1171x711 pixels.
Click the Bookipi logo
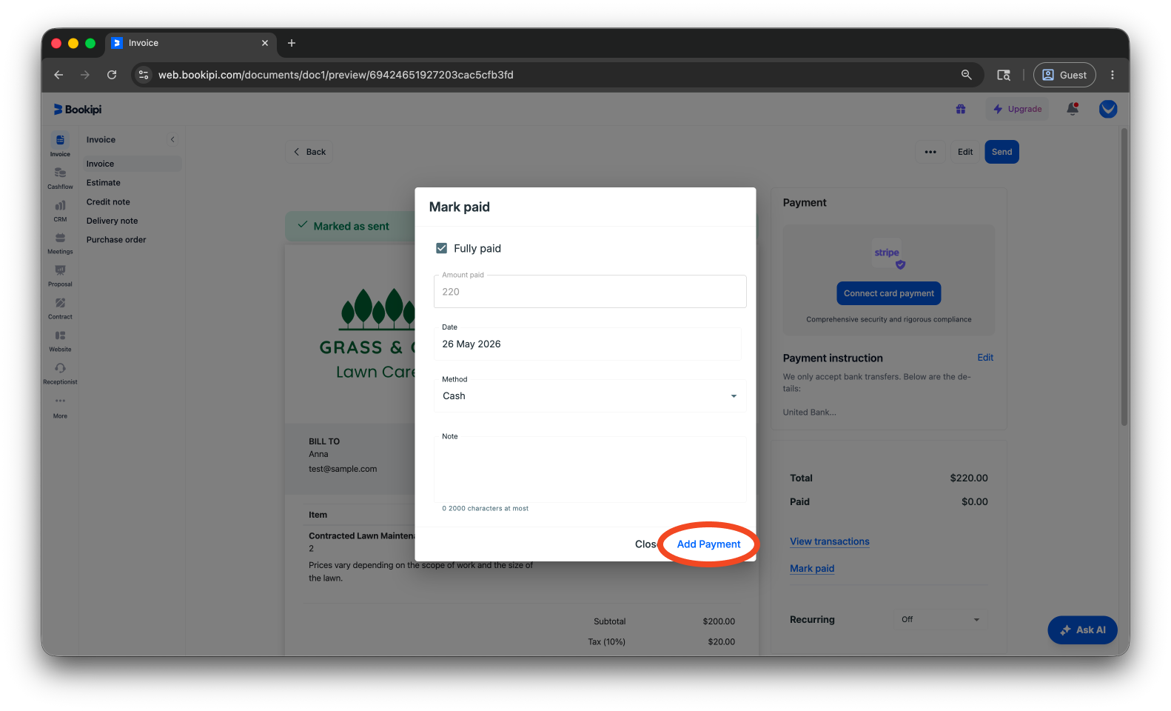click(x=78, y=110)
